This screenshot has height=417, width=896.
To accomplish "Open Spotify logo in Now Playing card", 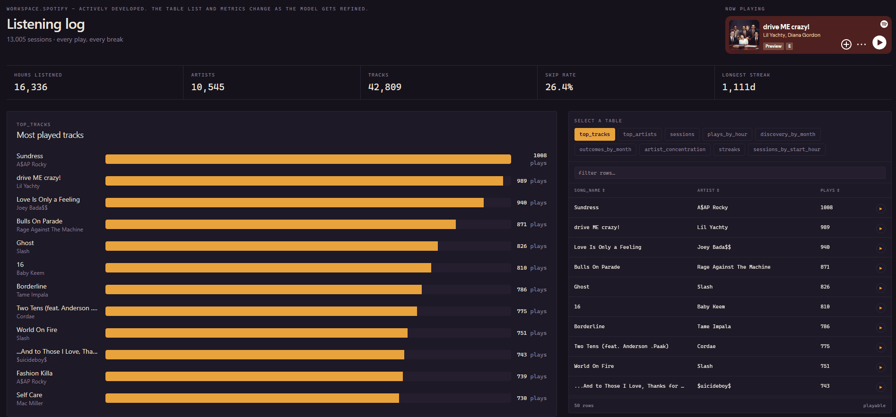I will click(884, 24).
